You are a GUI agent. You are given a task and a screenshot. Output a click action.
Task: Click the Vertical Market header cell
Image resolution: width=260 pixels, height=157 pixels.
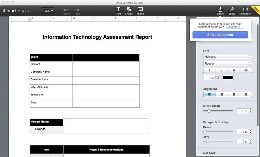coord(46,123)
